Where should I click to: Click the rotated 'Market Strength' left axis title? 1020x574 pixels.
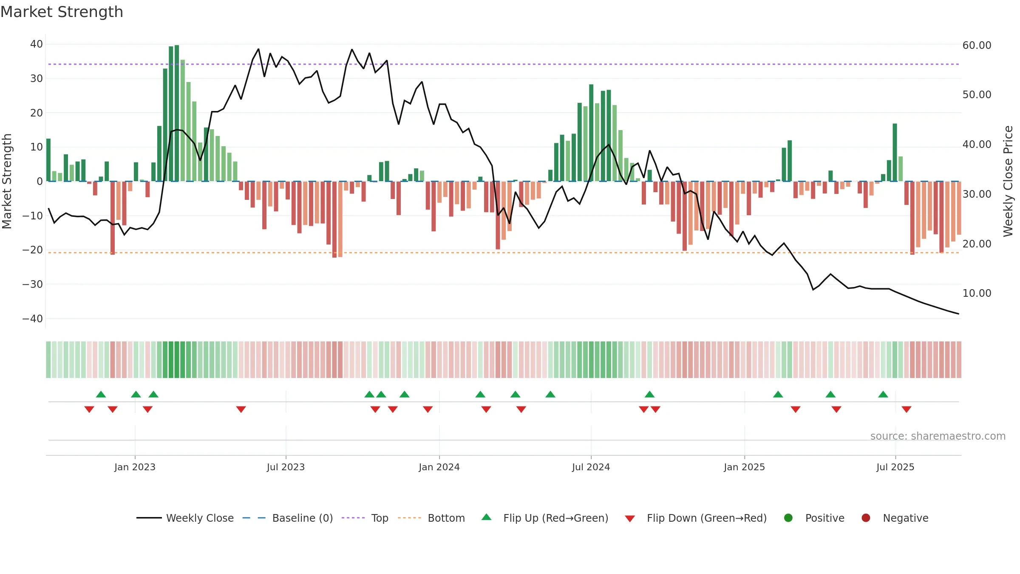click(x=7, y=181)
